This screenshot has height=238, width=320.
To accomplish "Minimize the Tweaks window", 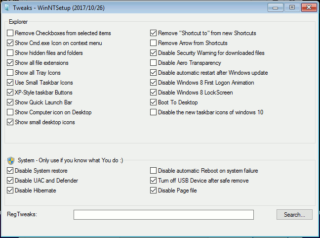I will [275, 8].
